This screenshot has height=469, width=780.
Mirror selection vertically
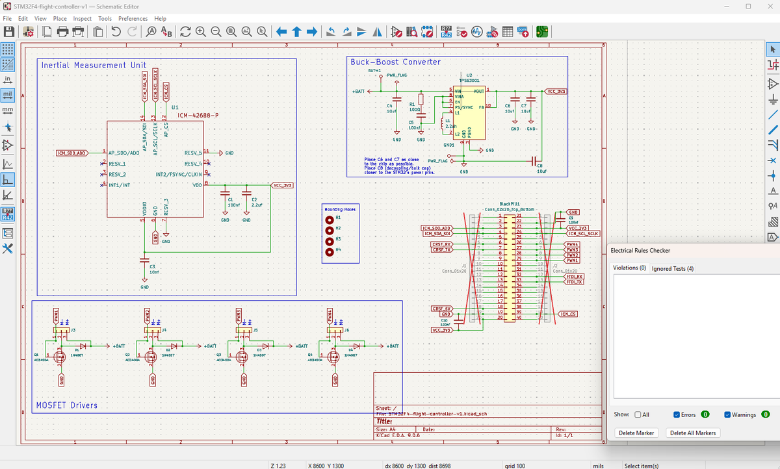click(362, 31)
